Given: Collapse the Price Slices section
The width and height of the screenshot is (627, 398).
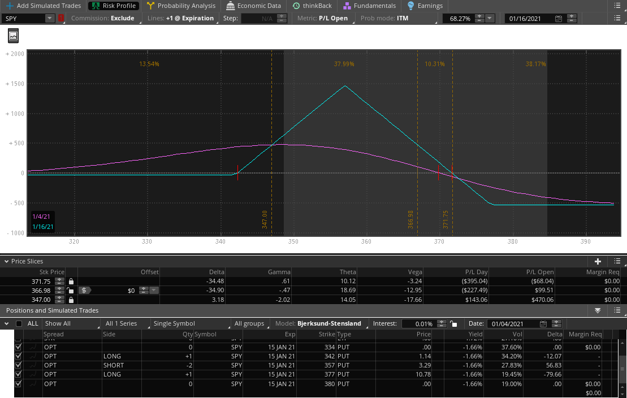Looking at the screenshot, I should point(7,261).
